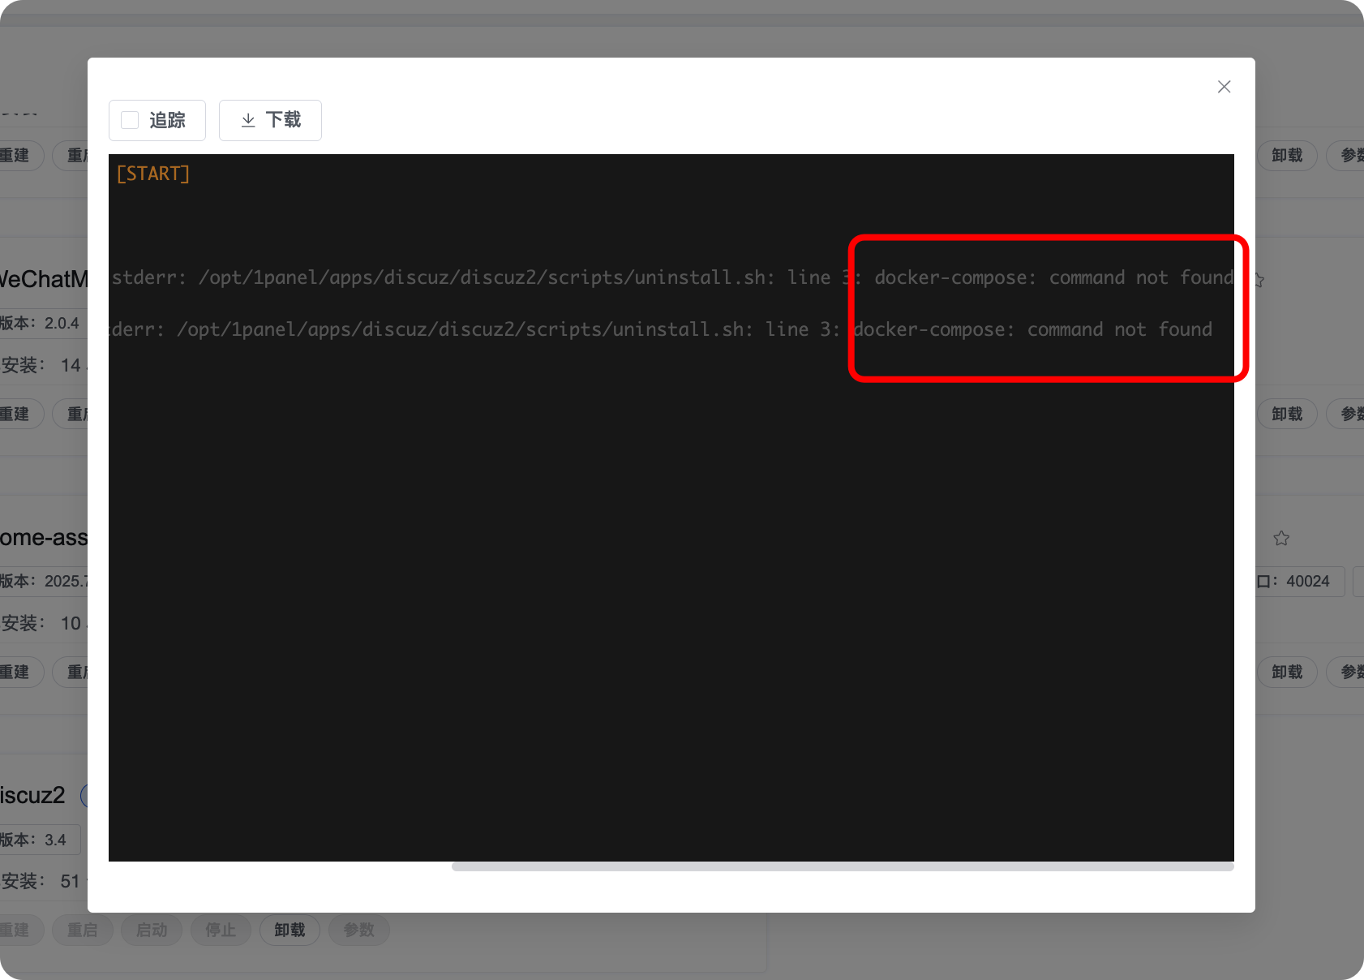Click the version 2.0.4 label in background
Viewport: 1364px width, 980px height.
point(42,323)
